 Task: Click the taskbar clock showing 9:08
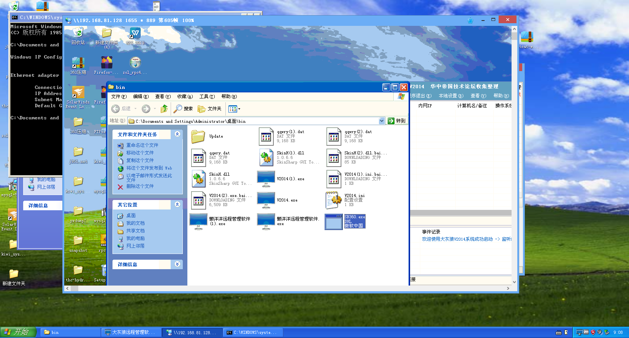point(618,332)
